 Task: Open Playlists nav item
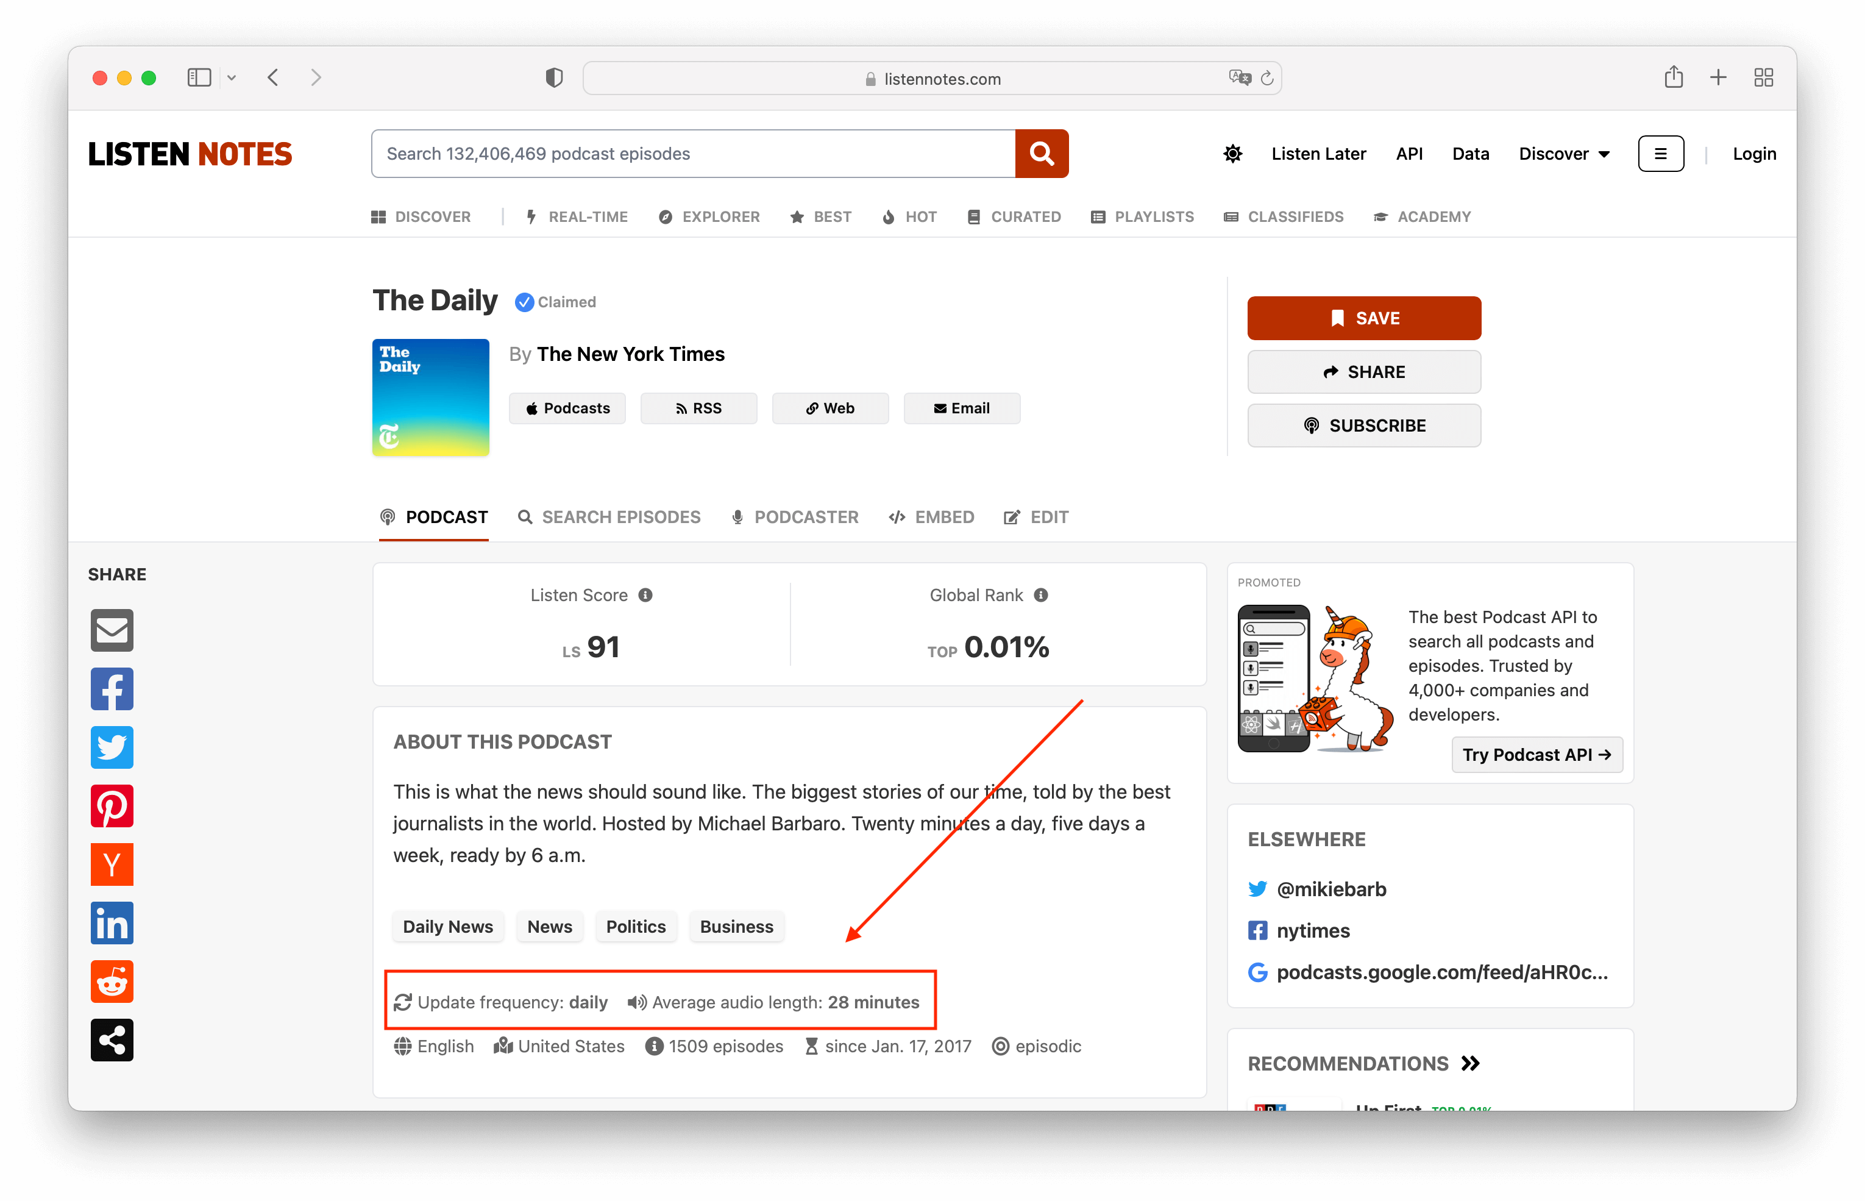(x=1142, y=217)
